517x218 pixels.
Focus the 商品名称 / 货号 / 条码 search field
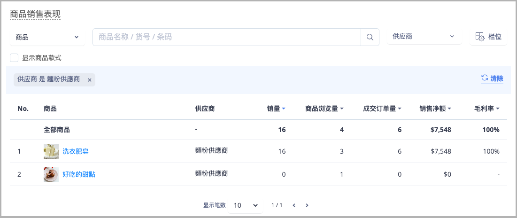click(x=227, y=37)
